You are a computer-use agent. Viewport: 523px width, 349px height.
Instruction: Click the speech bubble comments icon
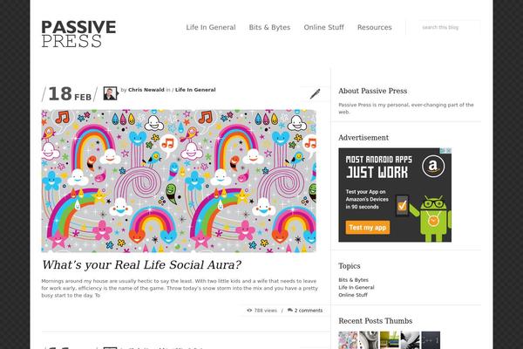tap(290, 311)
